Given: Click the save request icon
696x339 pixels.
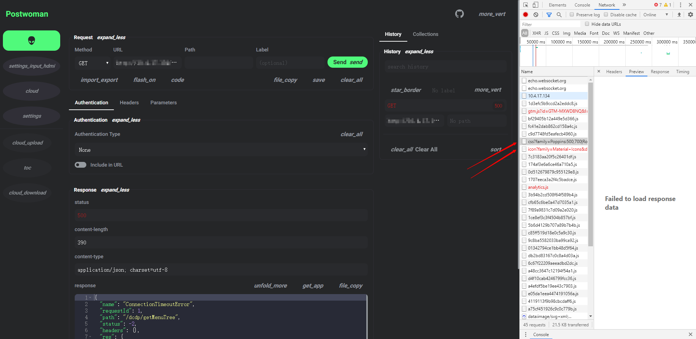Looking at the screenshot, I should coord(319,80).
